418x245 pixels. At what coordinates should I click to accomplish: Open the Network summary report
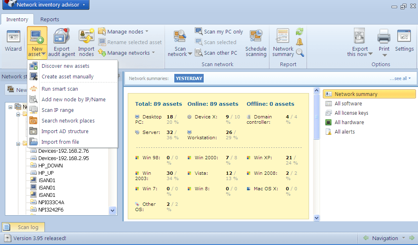[282, 41]
